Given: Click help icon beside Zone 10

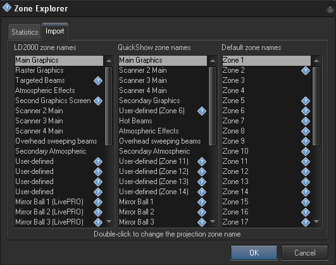Looking at the screenshot, I should [306, 151].
